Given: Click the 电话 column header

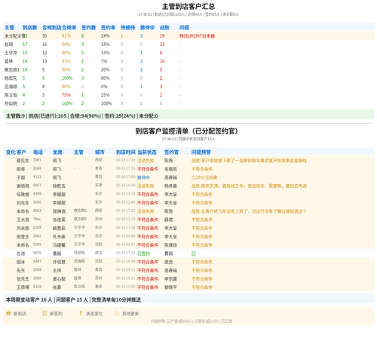Looking at the screenshot, I should point(38,152).
